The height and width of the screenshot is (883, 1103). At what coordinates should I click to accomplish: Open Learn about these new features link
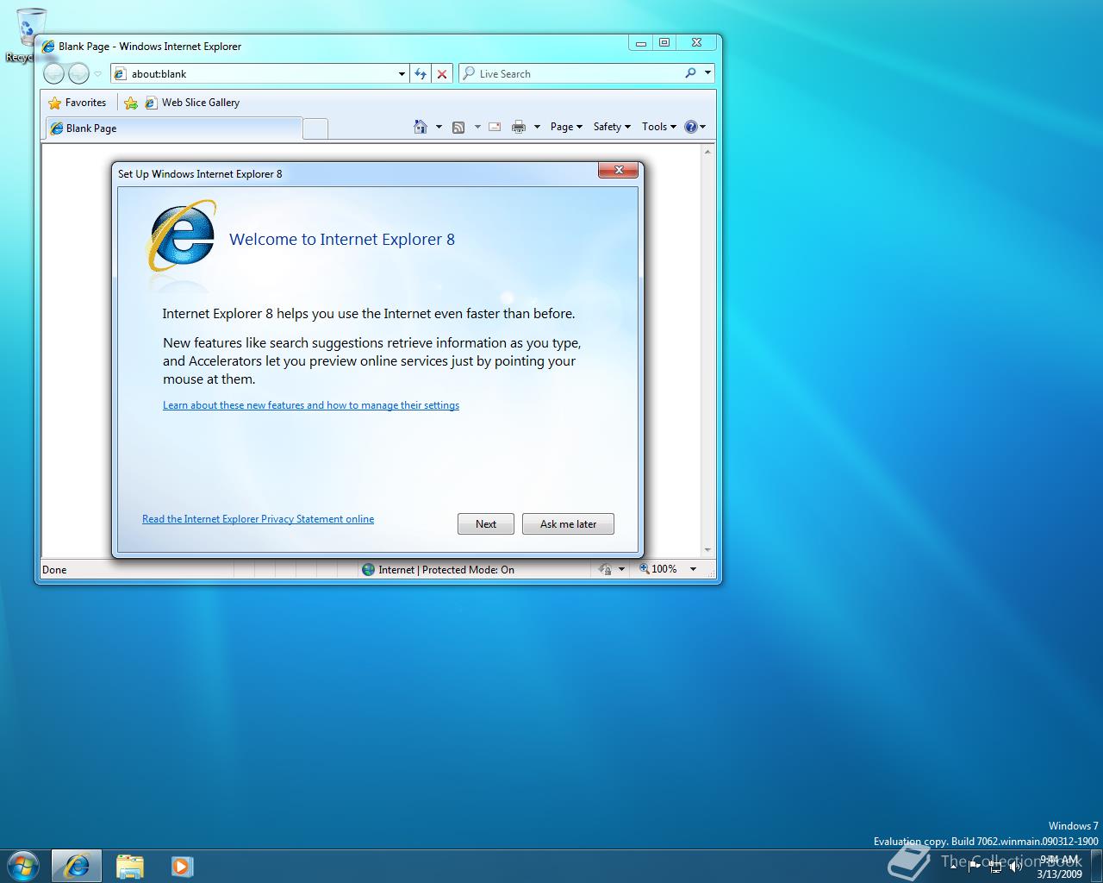(x=311, y=405)
